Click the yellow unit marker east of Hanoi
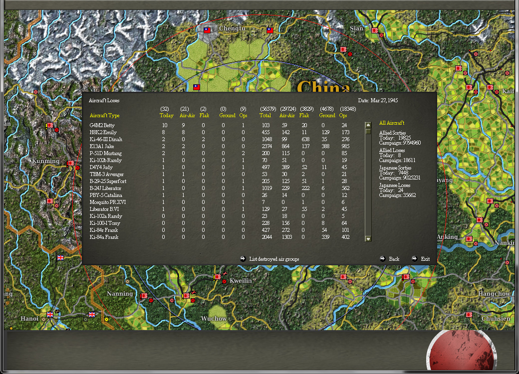This screenshot has width=519, height=374. [106, 320]
